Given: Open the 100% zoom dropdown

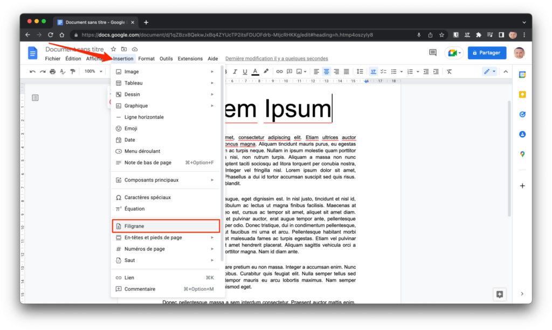Looking at the screenshot, I should click(x=93, y=72).
